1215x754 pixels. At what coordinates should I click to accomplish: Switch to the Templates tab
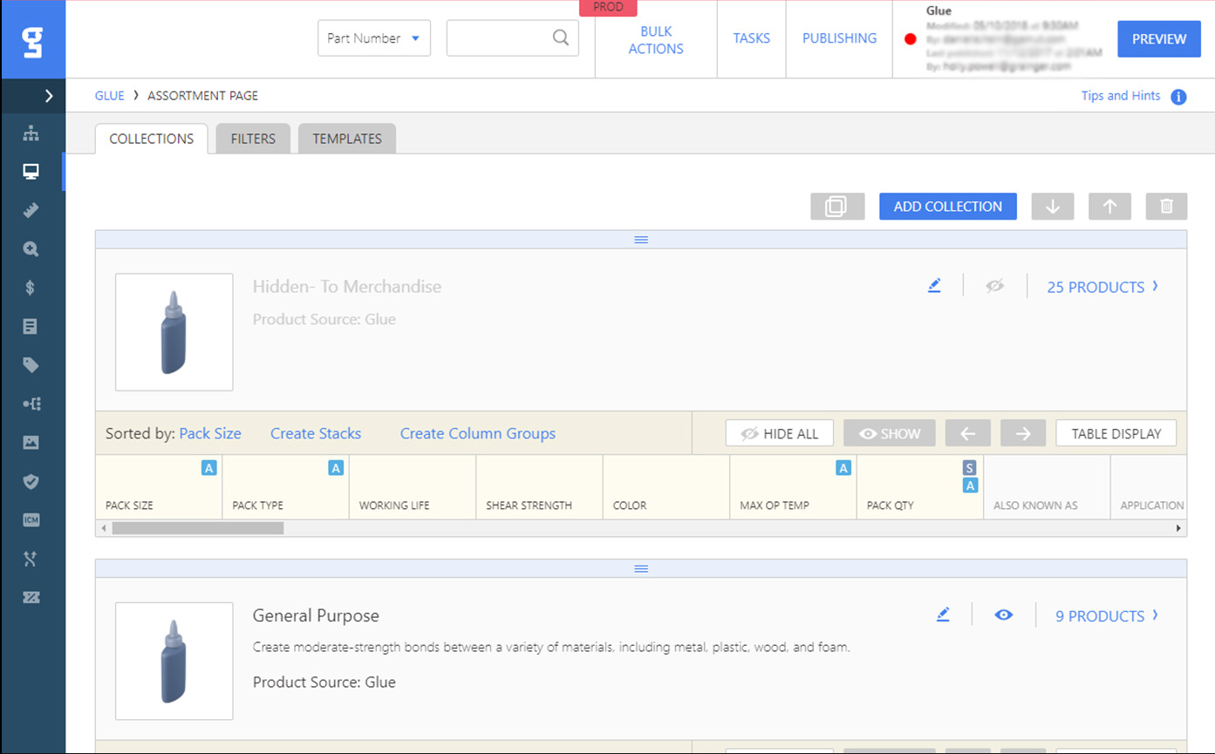pos(347,139)
